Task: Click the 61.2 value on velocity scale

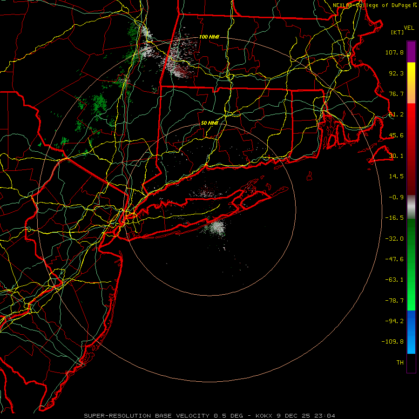Action: click(x=396, y=115)
